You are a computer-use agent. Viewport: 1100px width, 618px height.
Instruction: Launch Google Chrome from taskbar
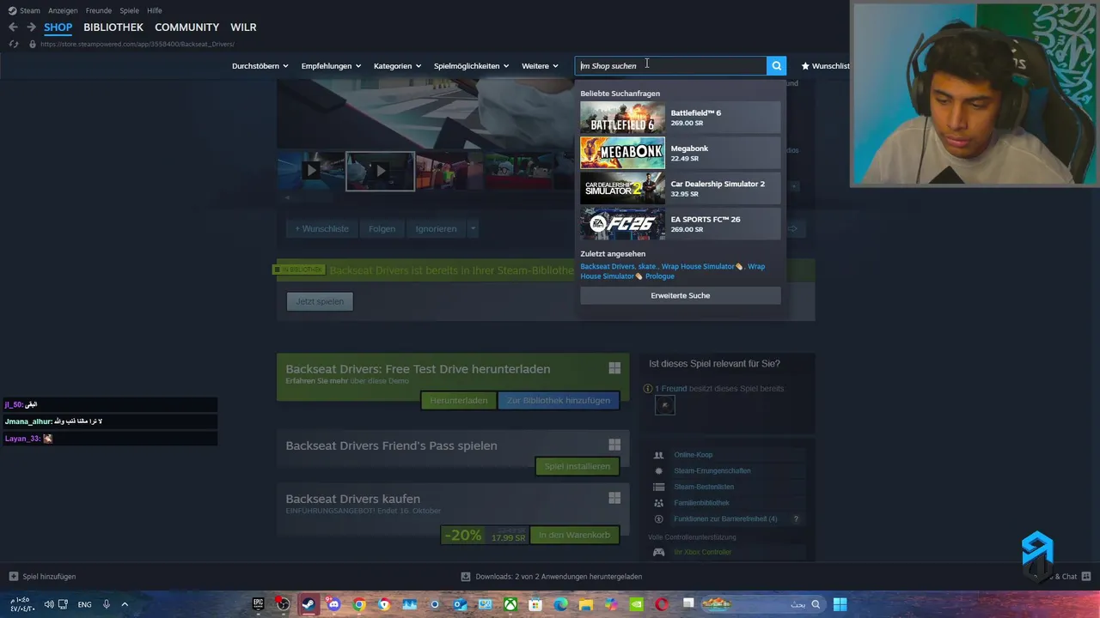click(359, 604)
